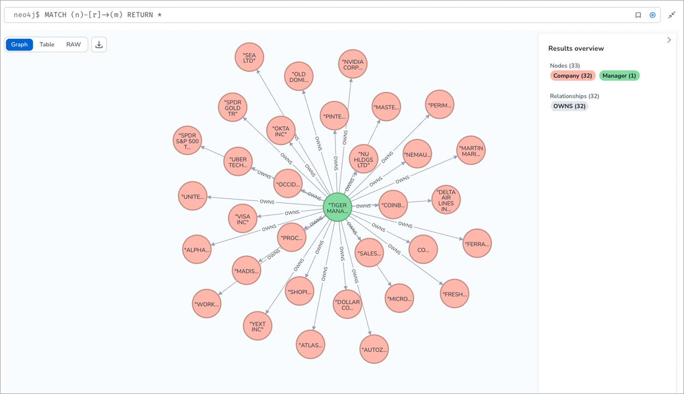
Task: Select the Table tab
Action: (x=46, y=44)
